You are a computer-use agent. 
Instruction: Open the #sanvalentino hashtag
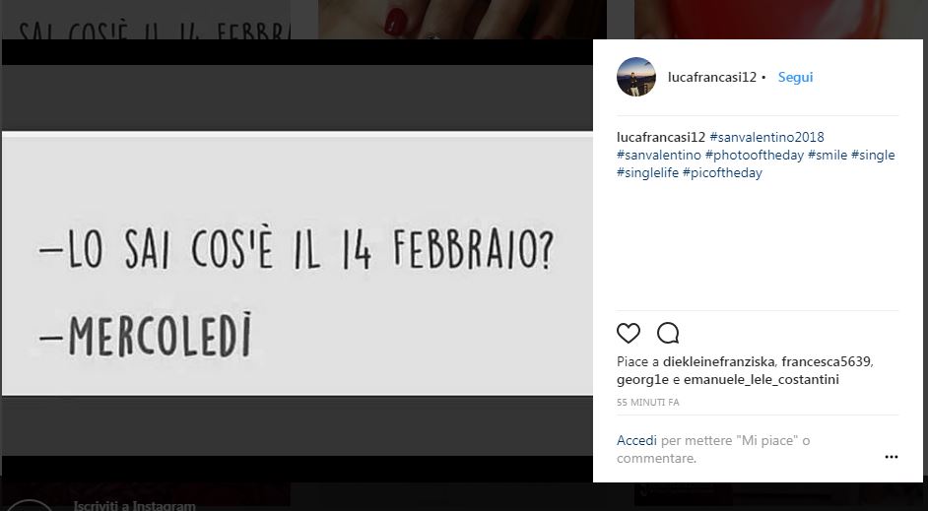pos(659,155)
